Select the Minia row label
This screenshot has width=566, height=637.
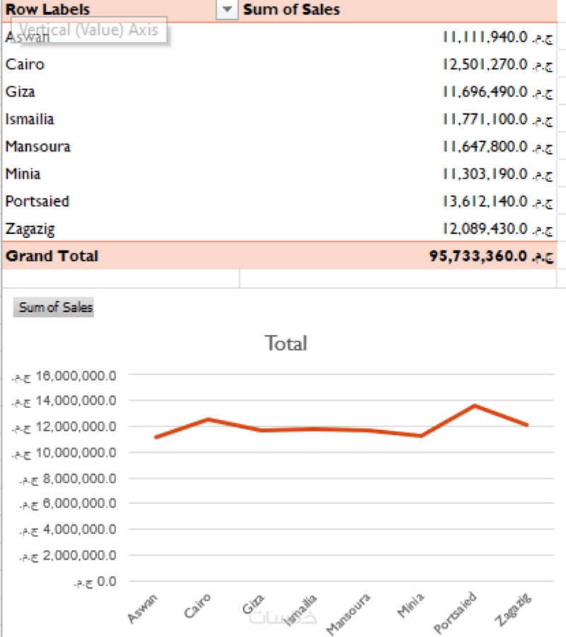[x=23, y=174]
